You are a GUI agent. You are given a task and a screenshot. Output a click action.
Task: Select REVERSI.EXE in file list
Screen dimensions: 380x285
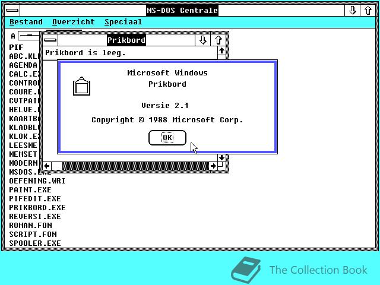(x=35, y=216)
